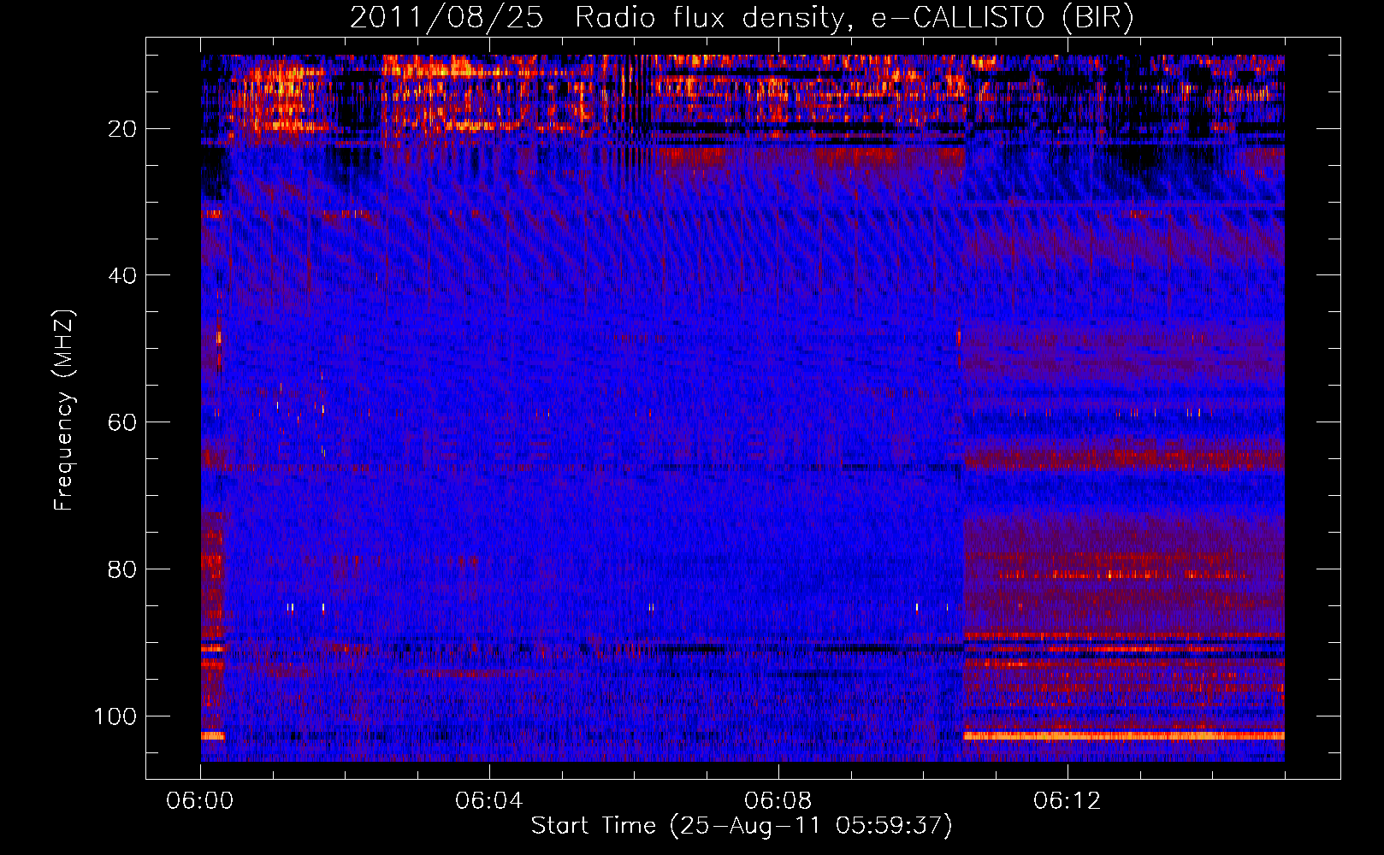Click the 'Frequency (MHZ)' axis label
1384x855 pixels.
pyautogui.click(x=64, y=410)
